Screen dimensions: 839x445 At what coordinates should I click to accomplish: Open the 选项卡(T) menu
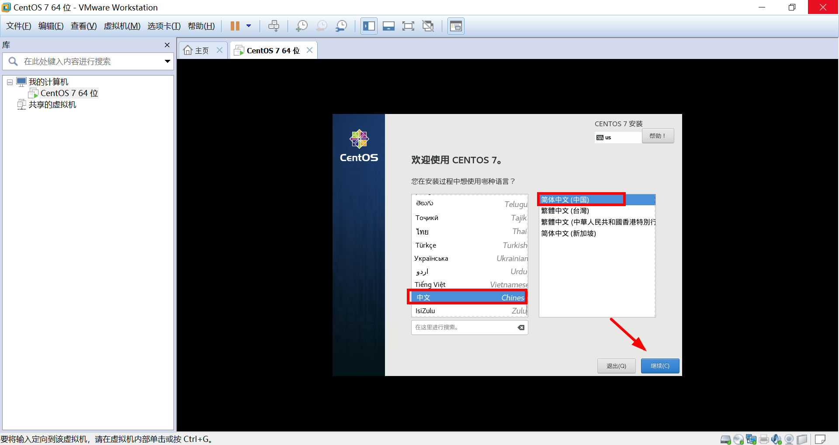coord(164,26)
